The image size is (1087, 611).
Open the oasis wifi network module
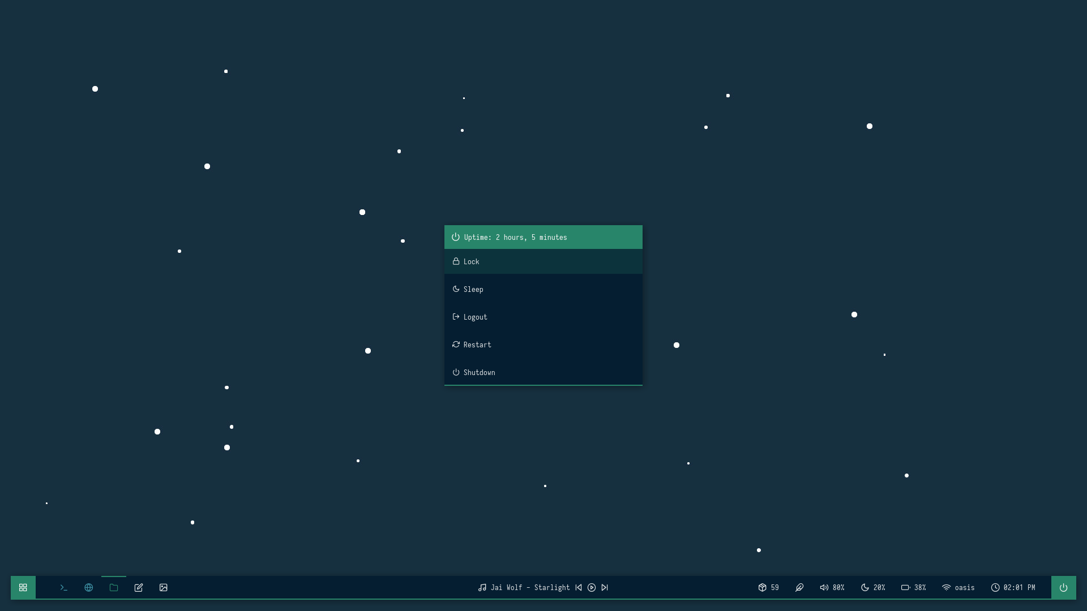tap(958, 587)
